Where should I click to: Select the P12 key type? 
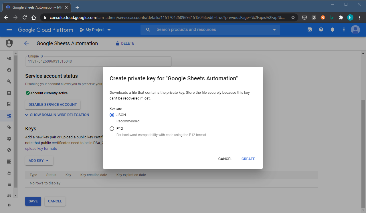112,129
